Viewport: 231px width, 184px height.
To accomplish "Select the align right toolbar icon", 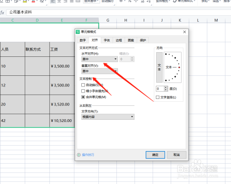I will [x=66, y=1].
